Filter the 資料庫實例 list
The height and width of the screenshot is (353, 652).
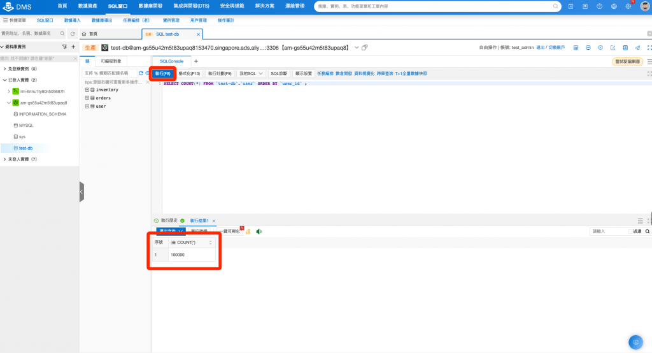coord(64,47)
